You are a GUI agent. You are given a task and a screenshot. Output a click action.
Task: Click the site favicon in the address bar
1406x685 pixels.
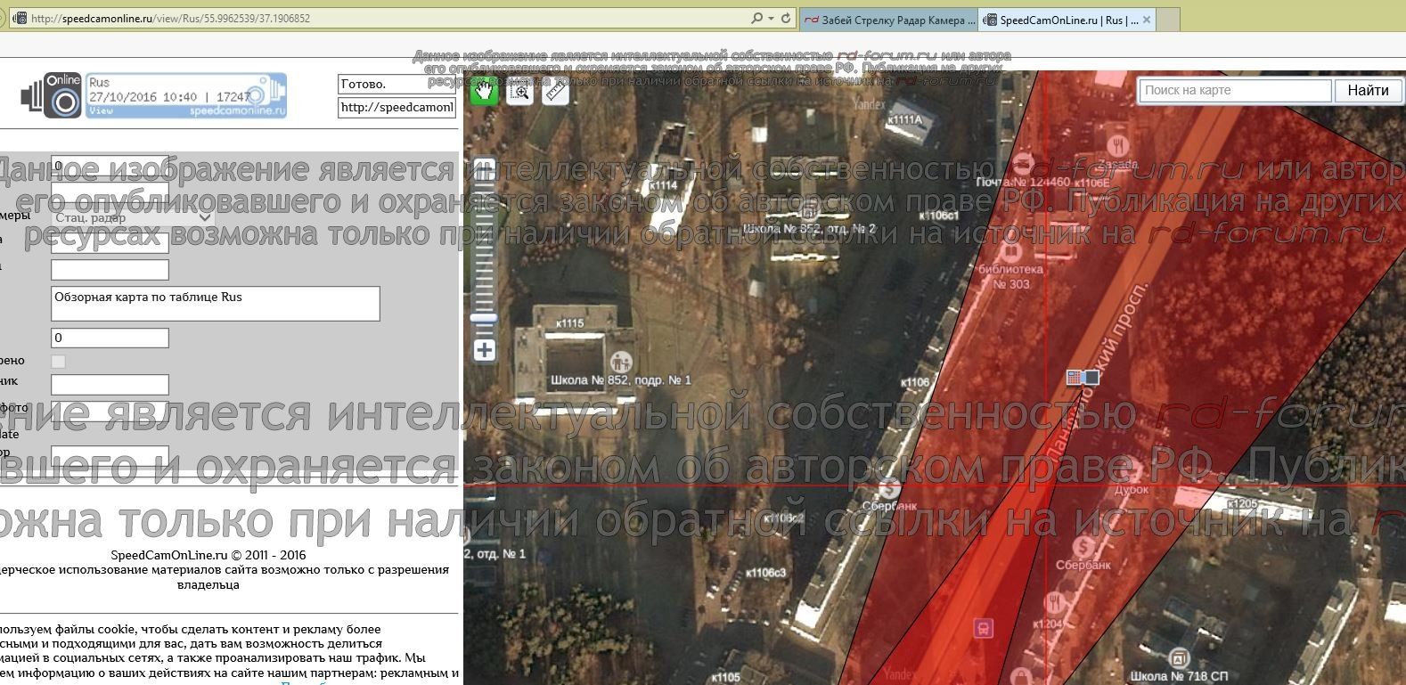click(20, 19)
